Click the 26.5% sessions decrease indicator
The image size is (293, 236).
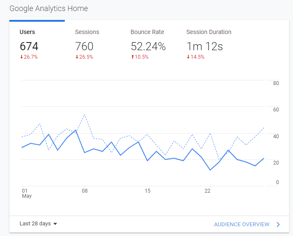point(84,57)
